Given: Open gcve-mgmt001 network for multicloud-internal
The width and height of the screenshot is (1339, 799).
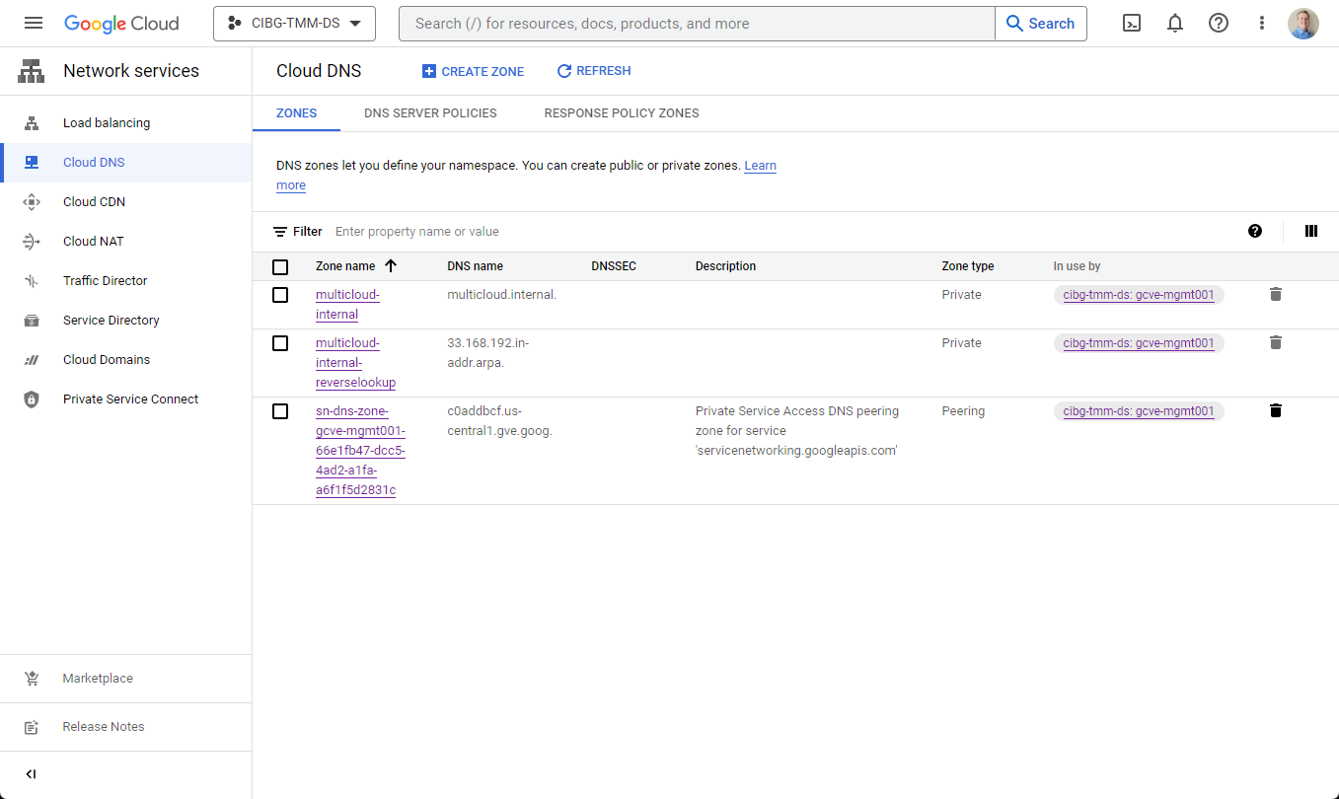Looking at the screenshot, I should 1139,294.
